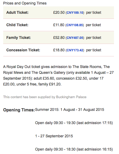Image resolution: width=119 pixels, height=154 pixels.
Task: Click the CNY189.10 adult price link
Action: 75,13
